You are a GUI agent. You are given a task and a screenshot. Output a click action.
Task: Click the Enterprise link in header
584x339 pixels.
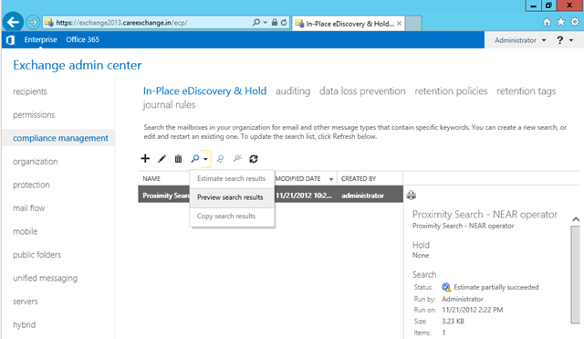click(x=40, y=39)
